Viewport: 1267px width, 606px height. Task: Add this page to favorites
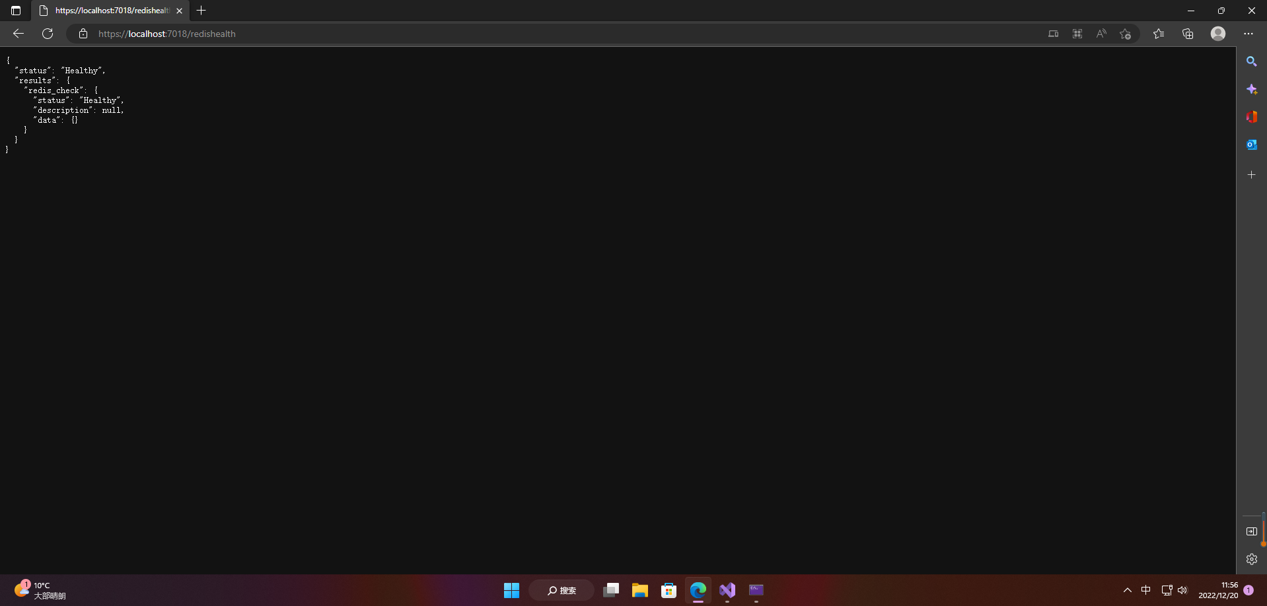pyautogui.click(x=1126, y=34)
